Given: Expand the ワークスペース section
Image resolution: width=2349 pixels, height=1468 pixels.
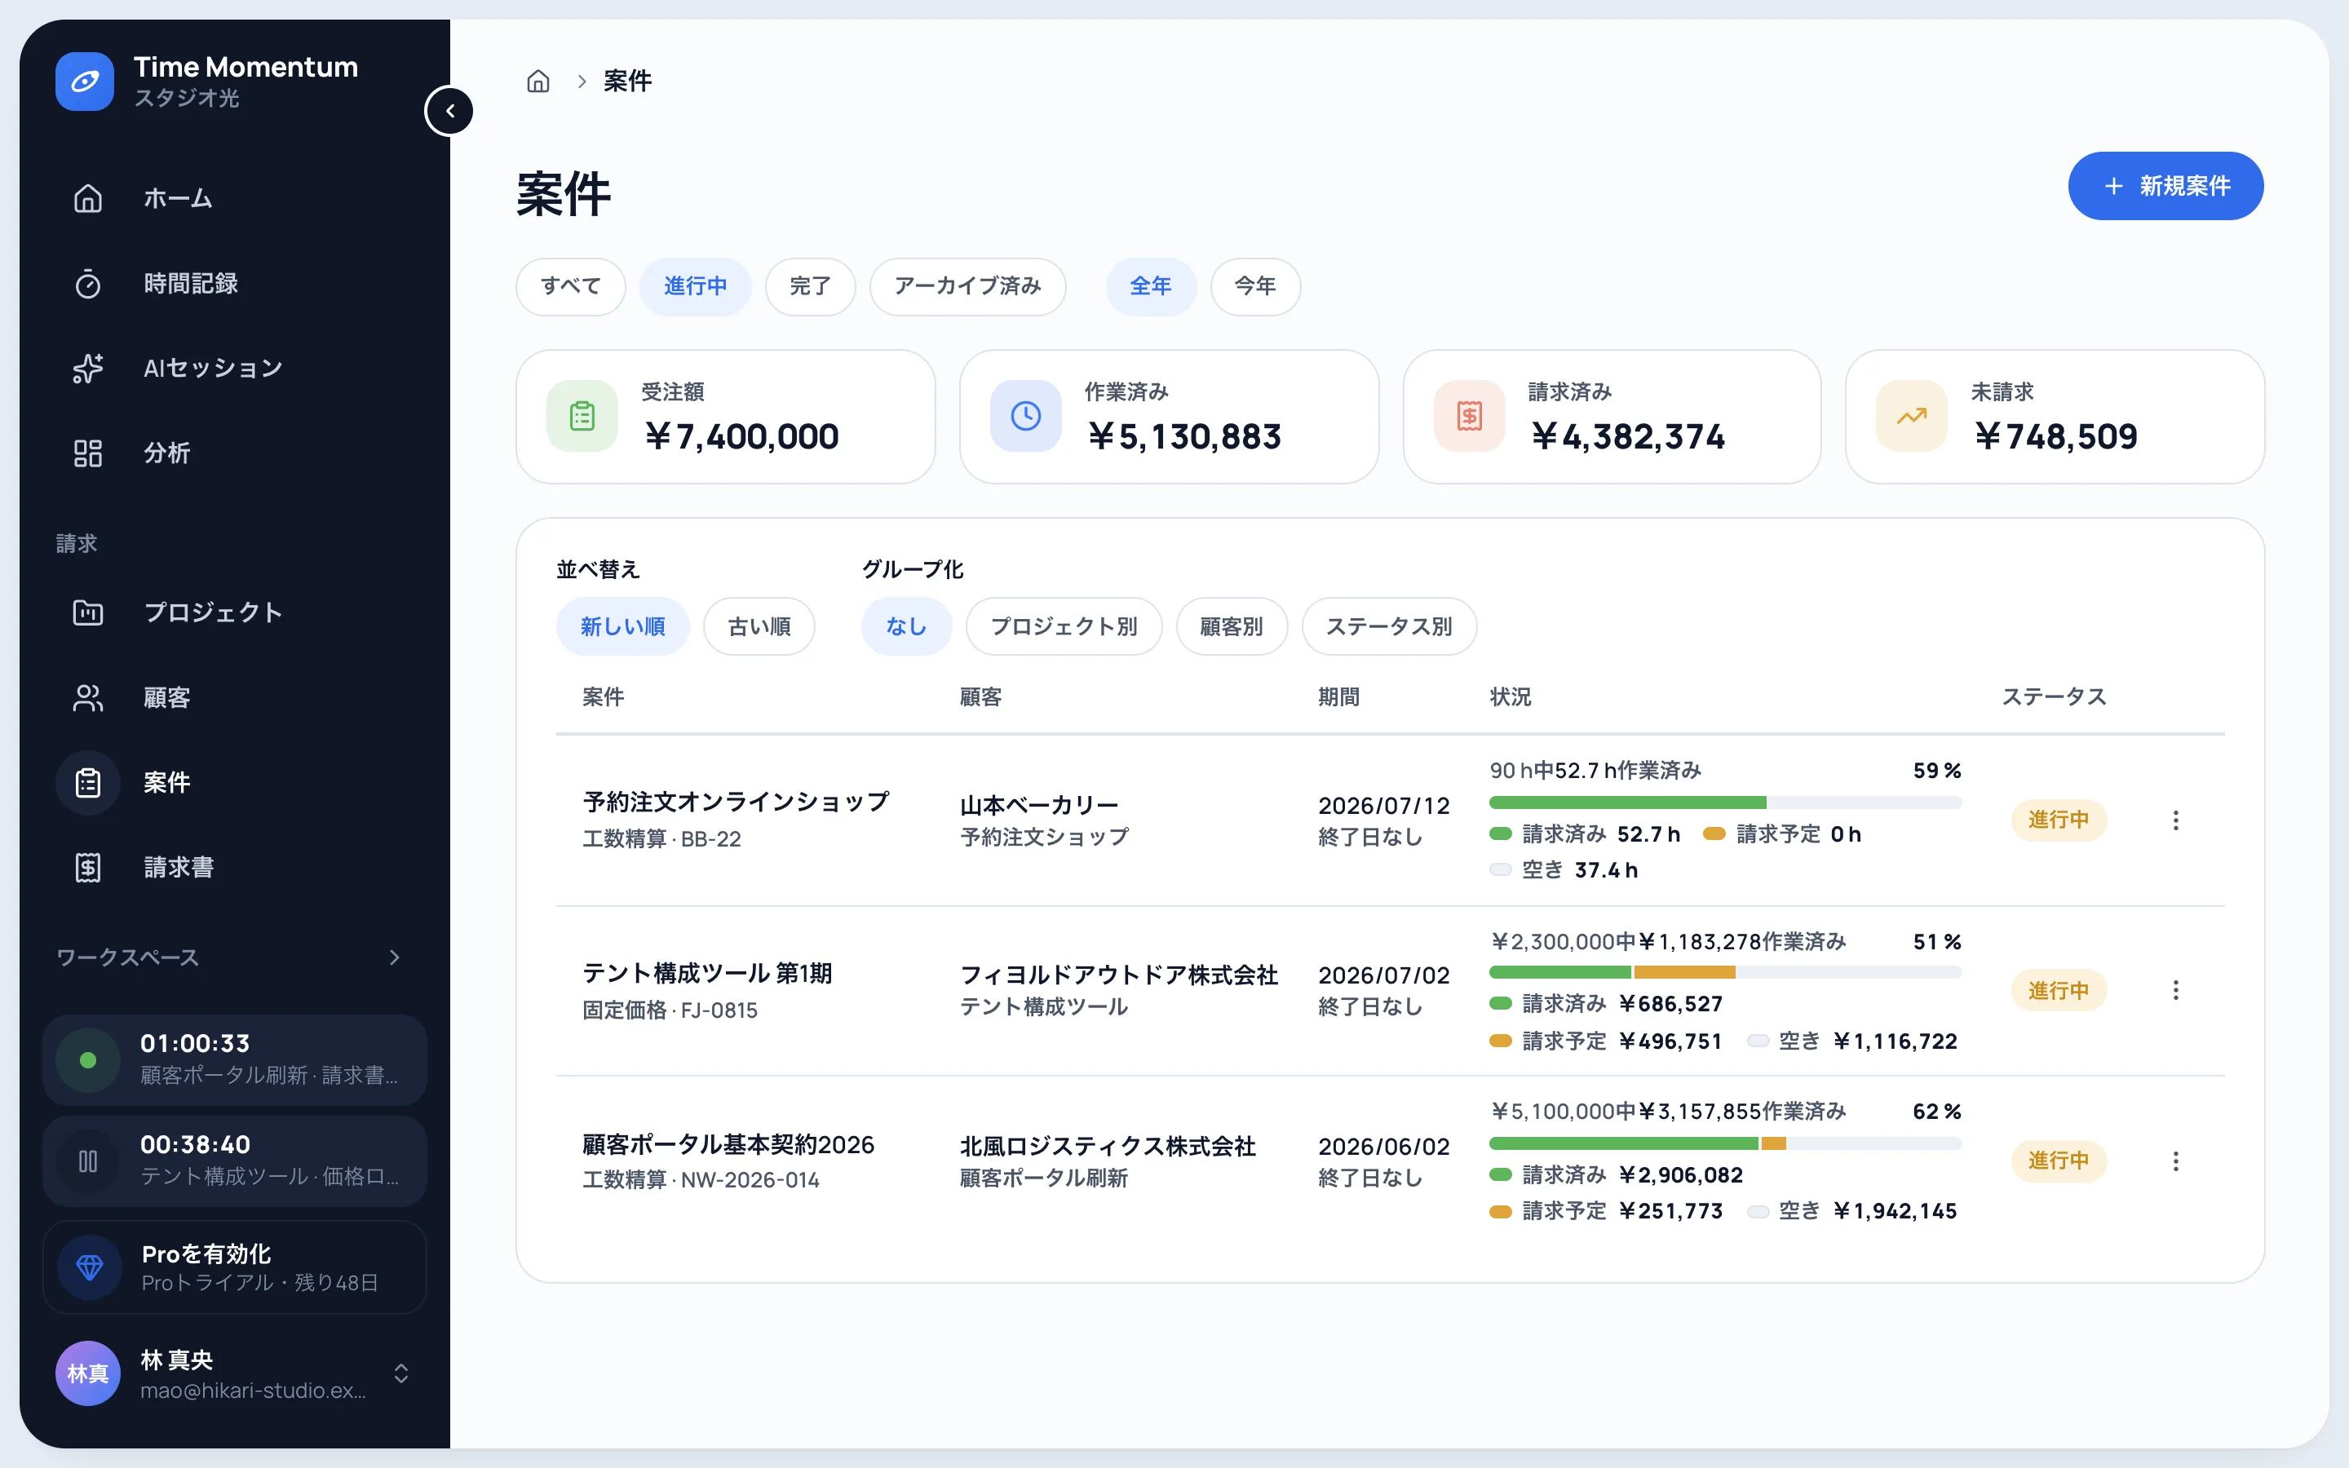Looking at the screenshot, I should click(394, 957).
